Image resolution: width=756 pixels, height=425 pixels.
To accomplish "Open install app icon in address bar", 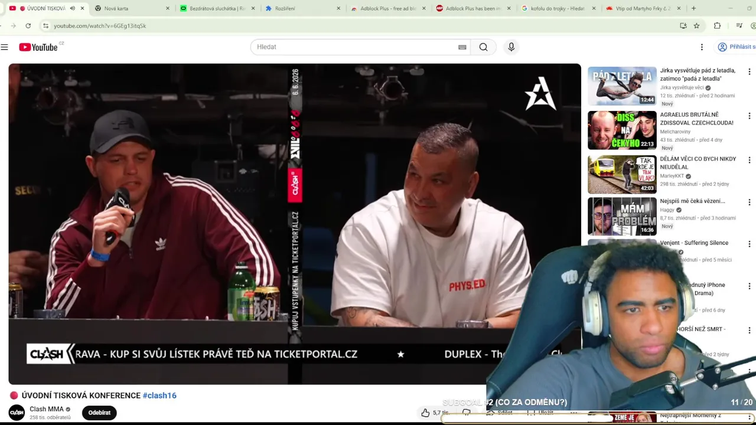I will 683,26.
